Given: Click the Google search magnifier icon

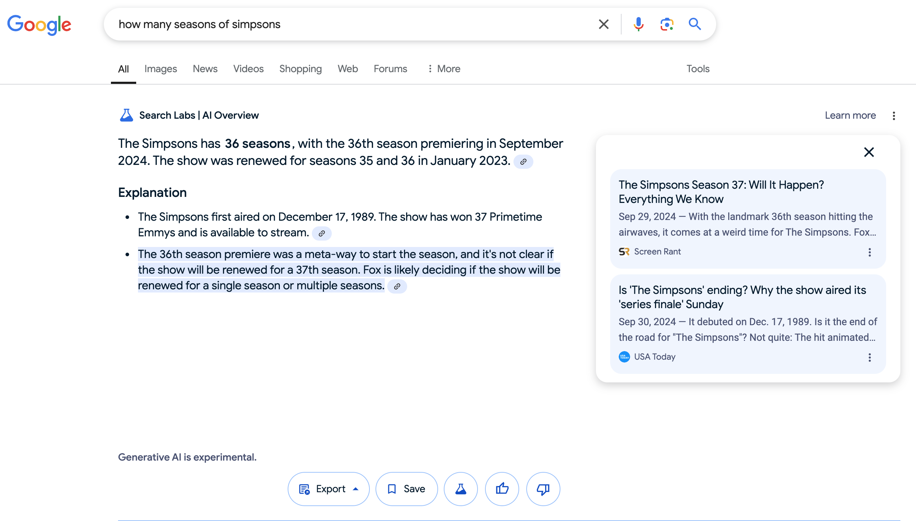Looking at the screenshot, I should (x=693, y=25).
